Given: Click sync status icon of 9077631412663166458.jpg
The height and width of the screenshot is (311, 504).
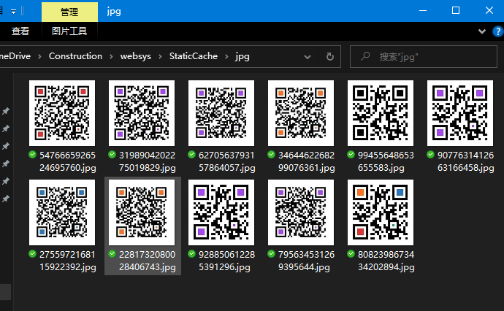Looking at the screenshot, I should pos(431,155).
